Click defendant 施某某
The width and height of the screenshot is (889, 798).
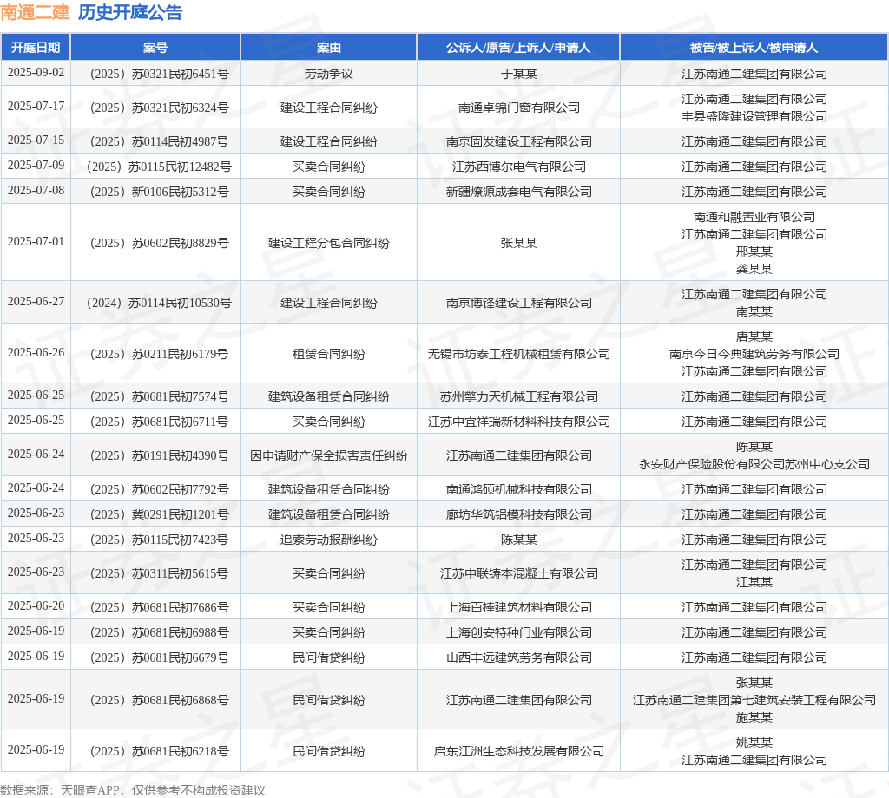tap(754, 717)
